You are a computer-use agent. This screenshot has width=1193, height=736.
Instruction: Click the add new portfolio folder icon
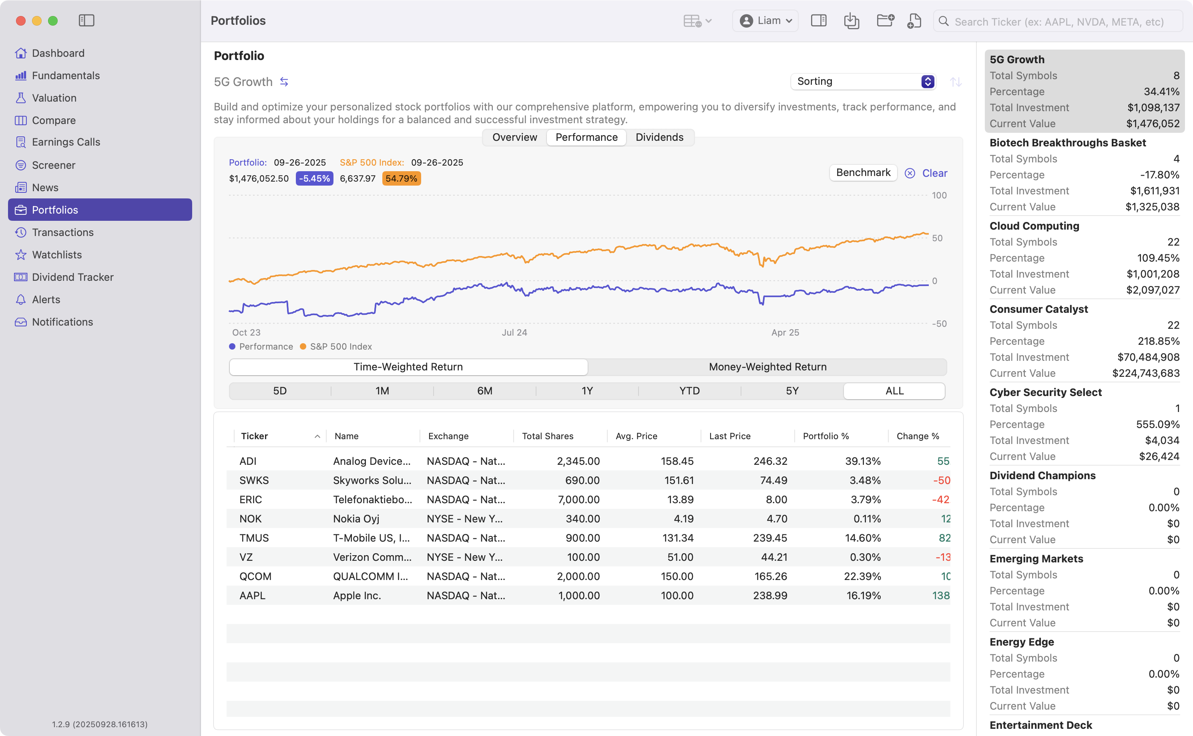point(885,20)
